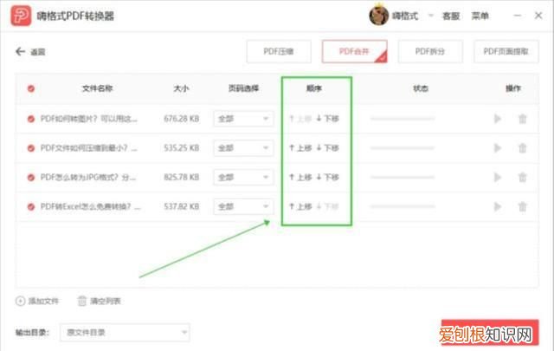
Task: Click the plus icon for 添加文件
Action: [x=20, y=301]
